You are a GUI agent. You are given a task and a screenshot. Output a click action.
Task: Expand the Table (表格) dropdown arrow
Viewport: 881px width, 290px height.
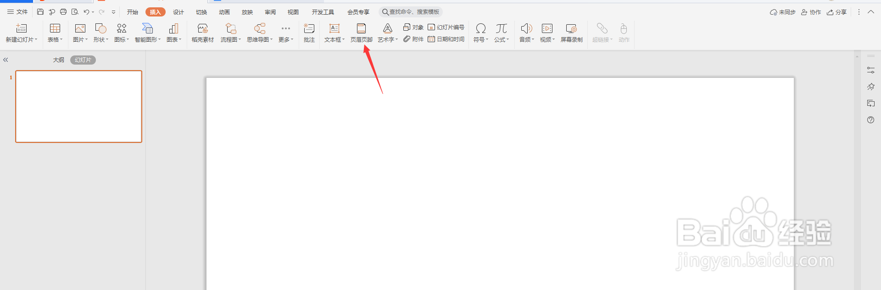61,40
